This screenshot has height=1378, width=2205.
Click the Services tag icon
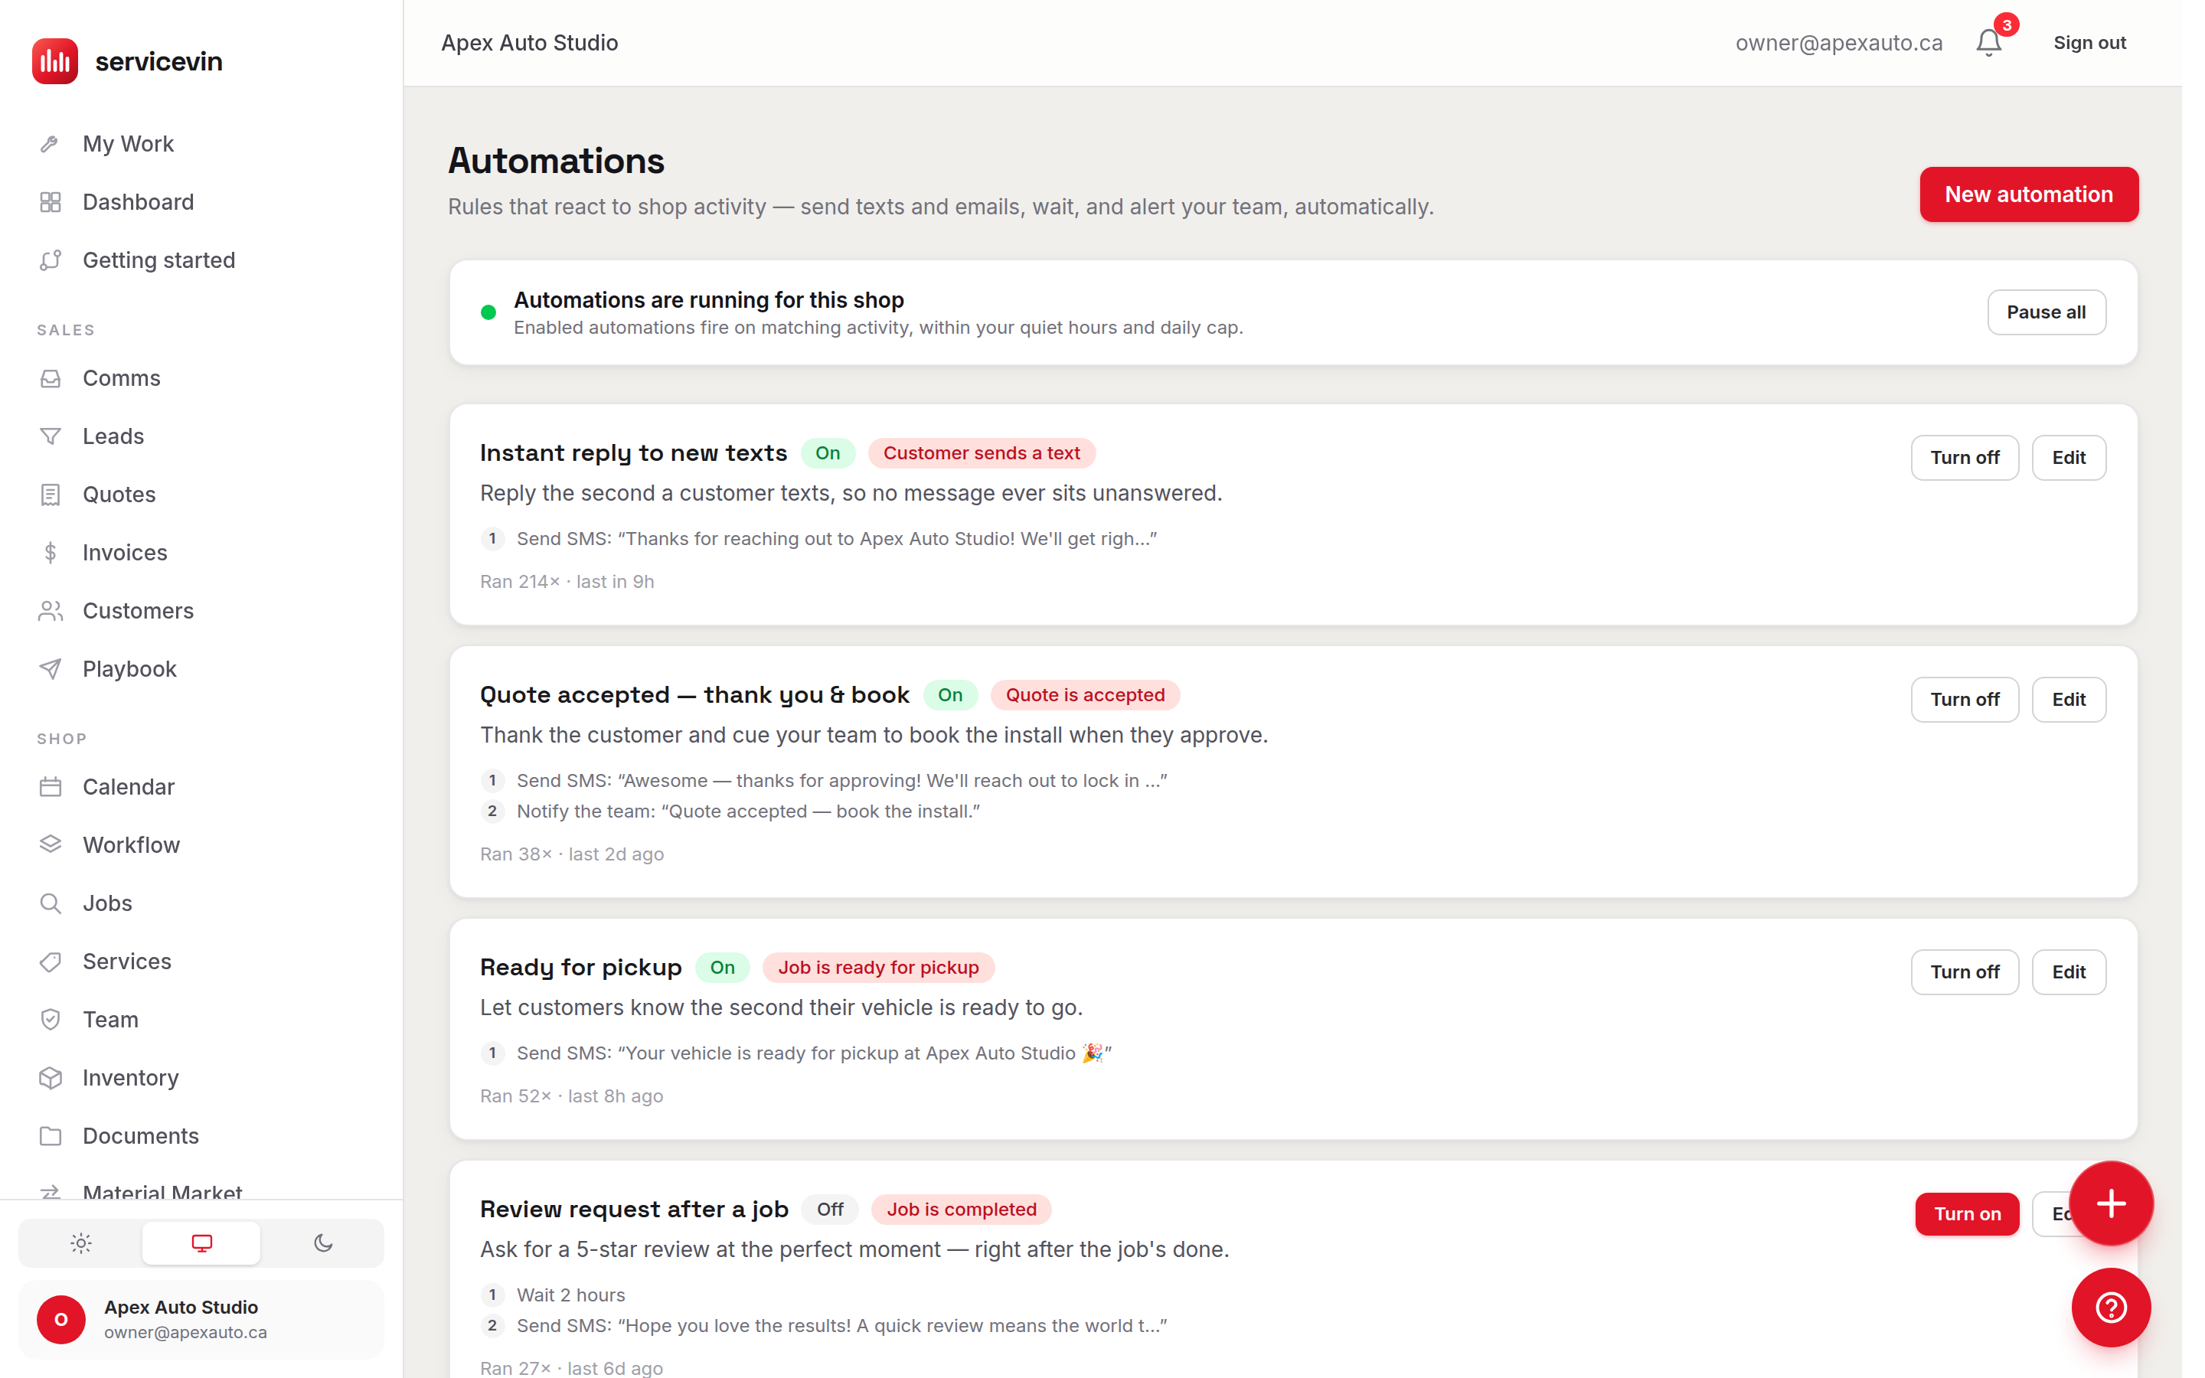click(50, 962)
